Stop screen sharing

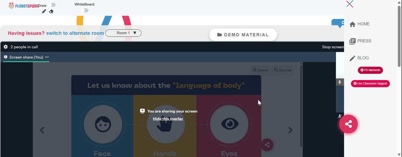(333, 47)
